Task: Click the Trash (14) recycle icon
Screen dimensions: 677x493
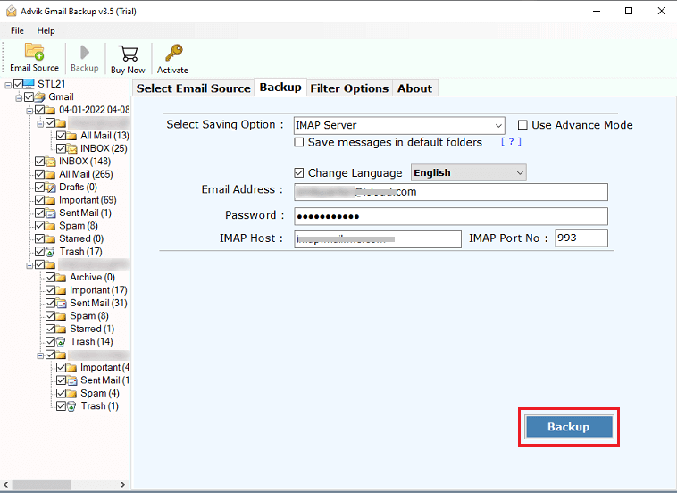Action: (62, 342)
